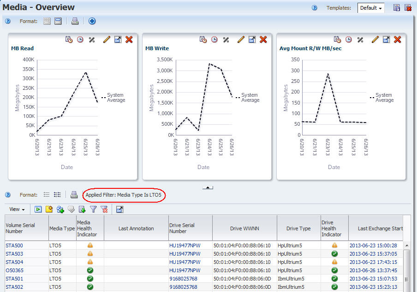Sort by Media Type column header
The height and width of the screenshot is (292, 417).
point(62,228)
